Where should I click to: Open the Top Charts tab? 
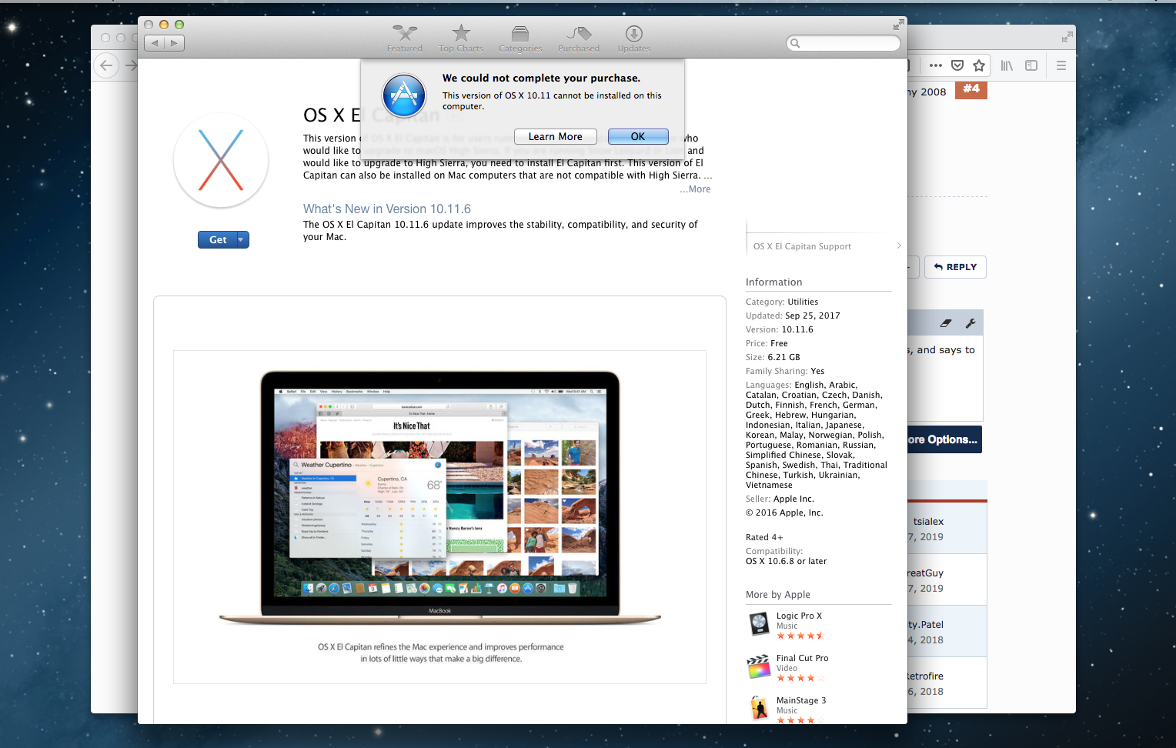pos(461,38)
